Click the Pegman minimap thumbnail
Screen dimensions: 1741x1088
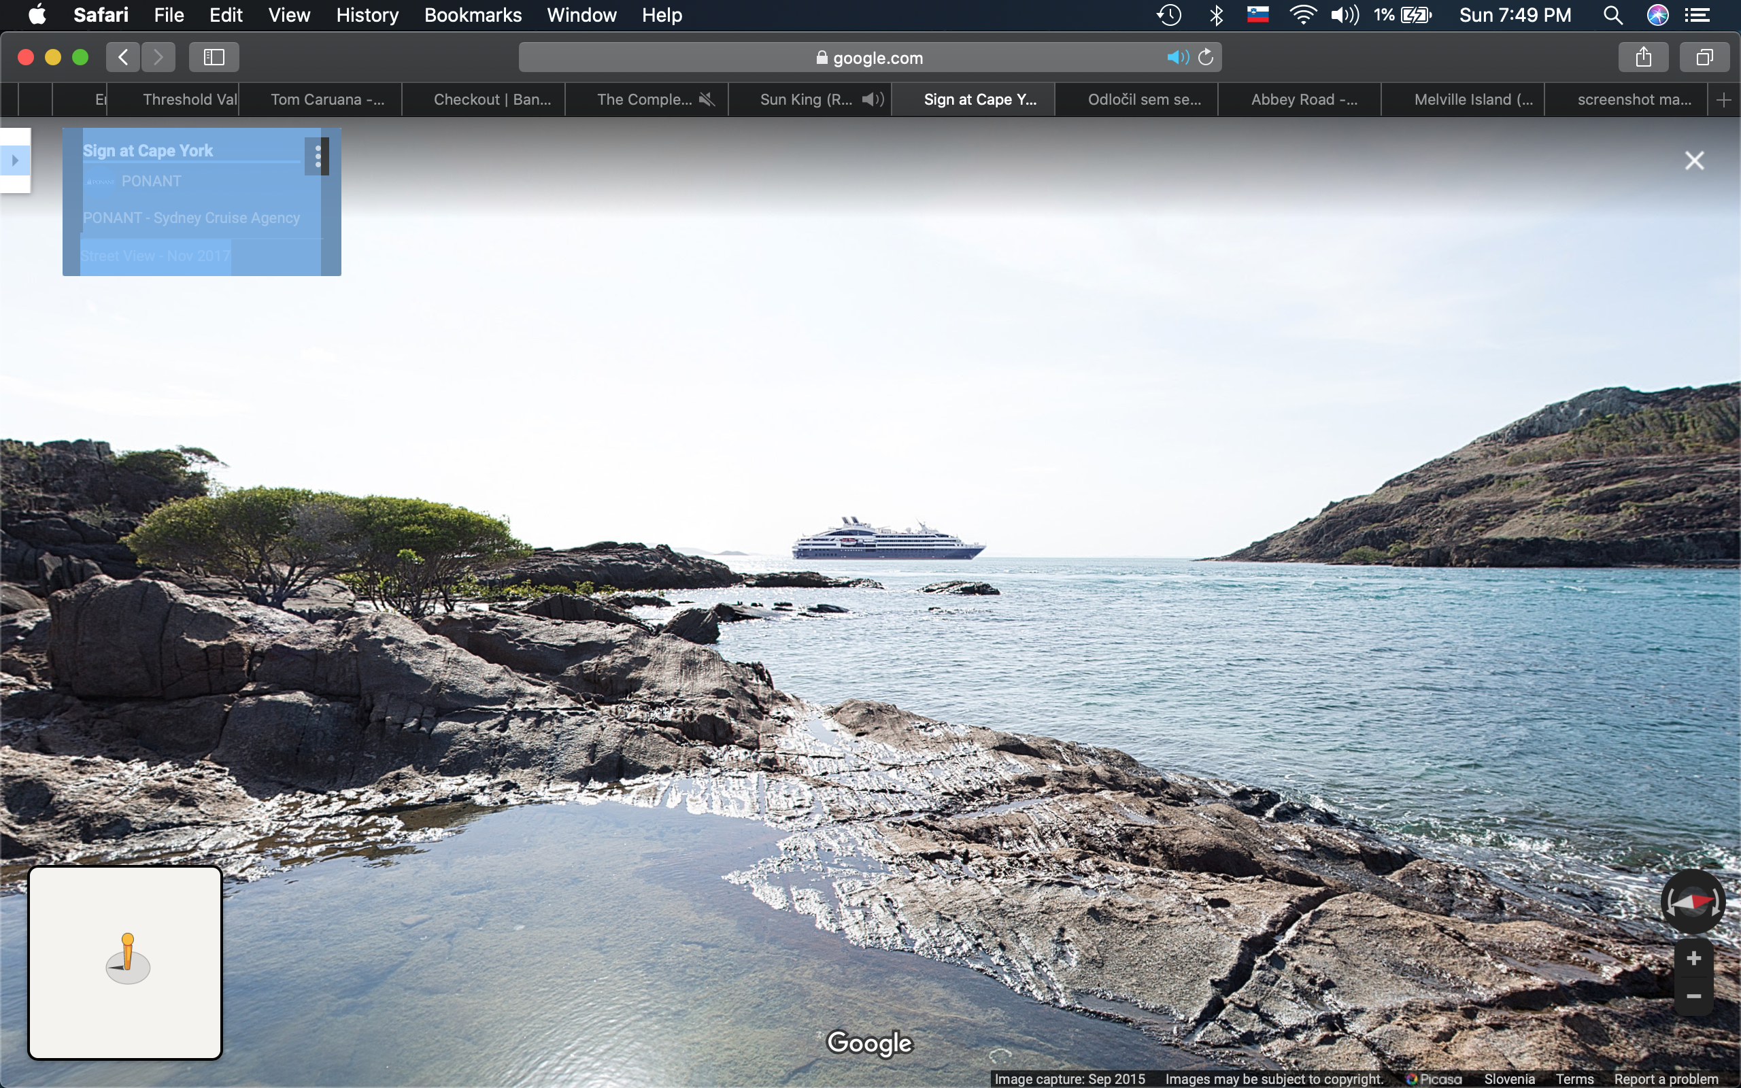point(125,962)
